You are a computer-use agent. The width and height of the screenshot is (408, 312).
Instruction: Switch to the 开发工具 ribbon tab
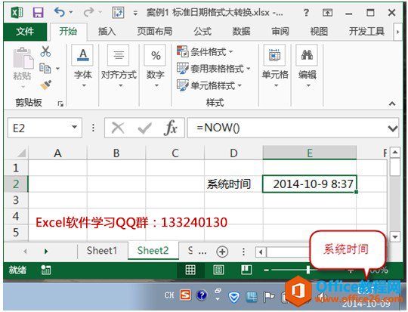coord(366,32)
